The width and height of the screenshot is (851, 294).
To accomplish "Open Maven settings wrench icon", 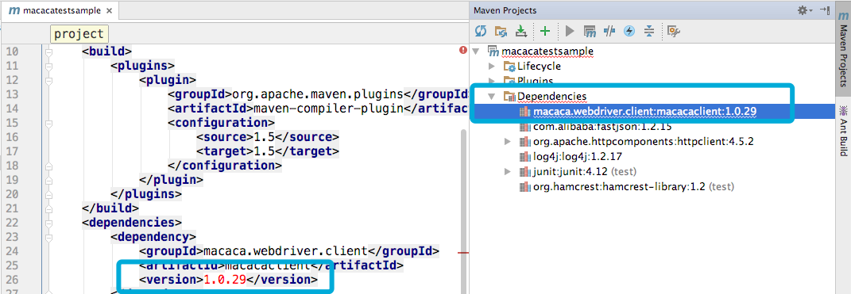I will (674, 31).
